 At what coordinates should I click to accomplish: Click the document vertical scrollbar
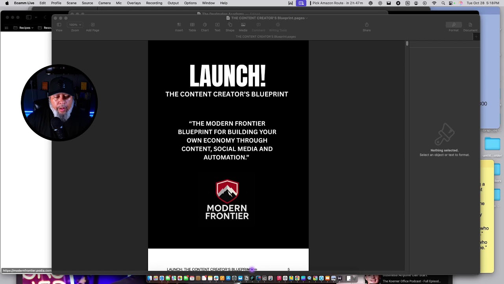click(x=407, y=43)
